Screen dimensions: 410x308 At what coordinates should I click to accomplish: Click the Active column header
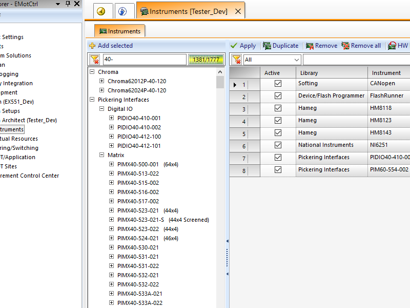[278, 73]
